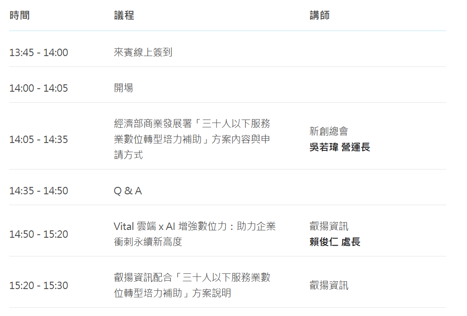467x316 pixels.
Task: Select the 14:05 - 14:35 time slot
Action: click(39, 140)
